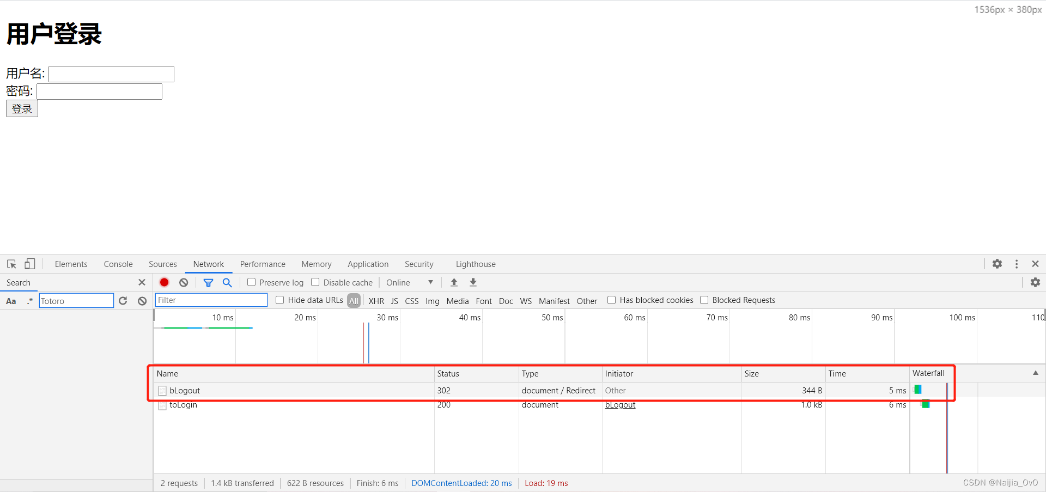The height and width of the screenshot is (492, 1046).
Task: Enable the Disable cache checkbox
Action: (315, 282)
